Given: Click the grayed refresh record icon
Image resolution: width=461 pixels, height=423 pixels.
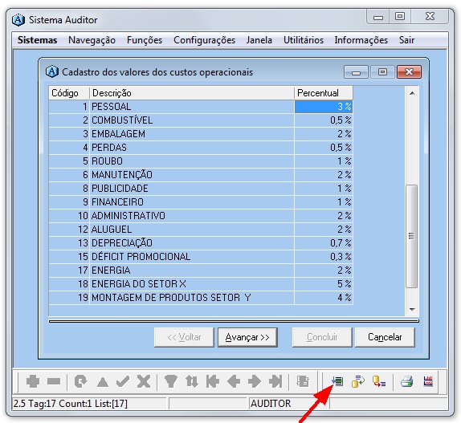Looking at the screenshot, I should [x=80, y=381].
